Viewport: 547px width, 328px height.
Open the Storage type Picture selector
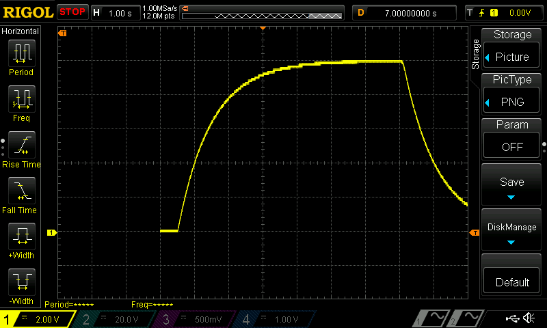click(x=512, y=57)
